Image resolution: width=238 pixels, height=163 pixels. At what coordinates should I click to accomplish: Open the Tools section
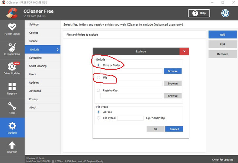pos(12,108)
